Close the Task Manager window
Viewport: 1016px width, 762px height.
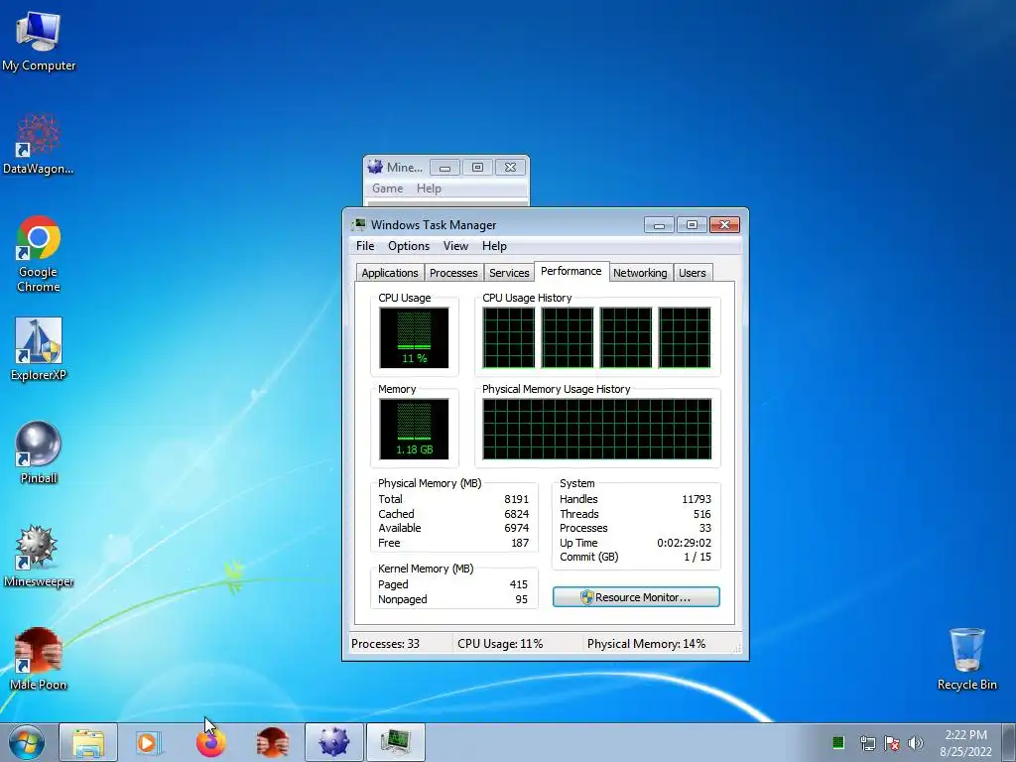coord(724,225)
